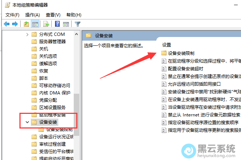Click the Back arrow toolbar icon

(x=7, y=24)
